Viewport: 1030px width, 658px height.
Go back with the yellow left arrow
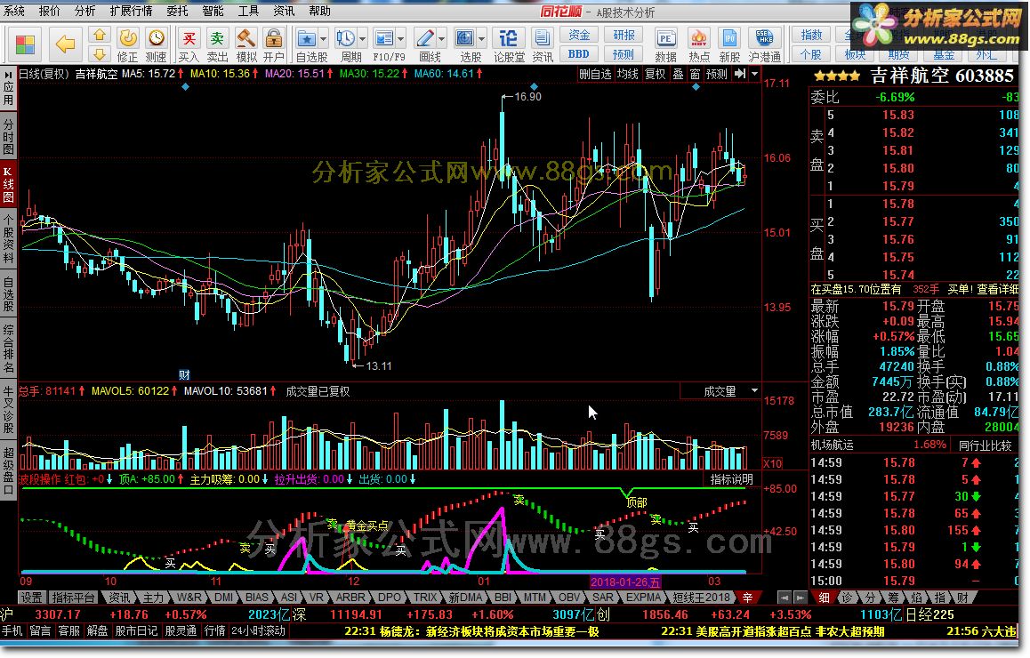point(66,44)
